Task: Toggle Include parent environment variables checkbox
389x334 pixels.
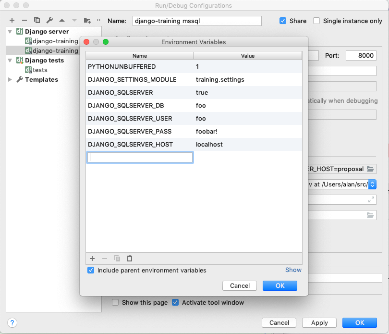Action: click(x=91, y=270)
